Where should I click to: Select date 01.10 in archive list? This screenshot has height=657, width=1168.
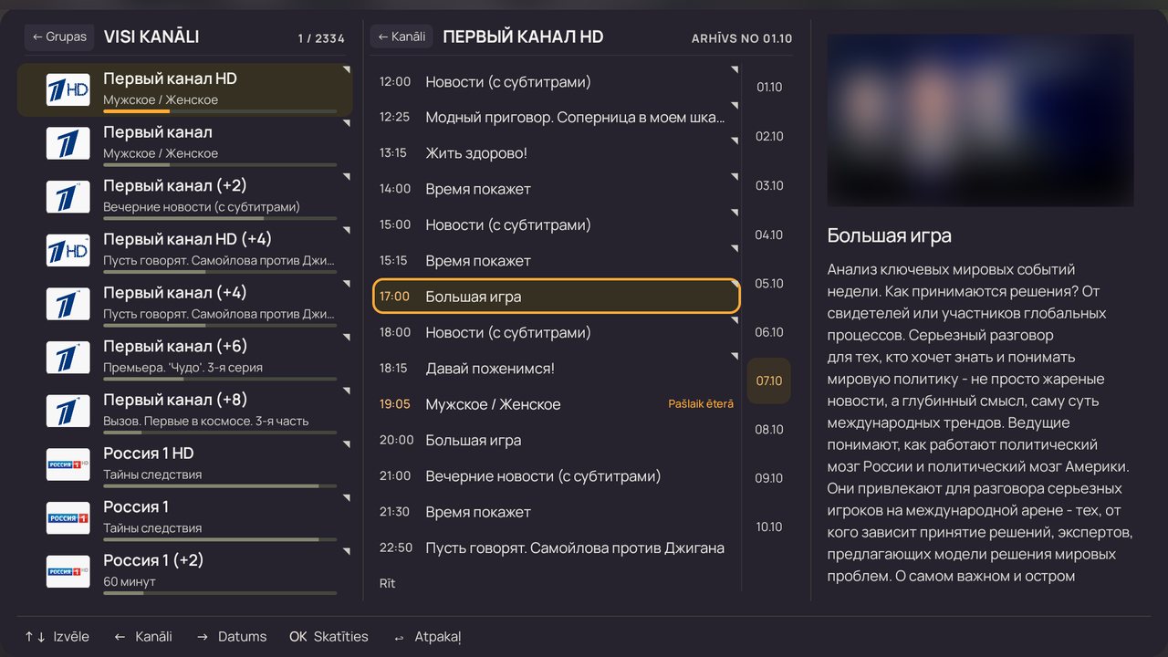pos(769,88)
